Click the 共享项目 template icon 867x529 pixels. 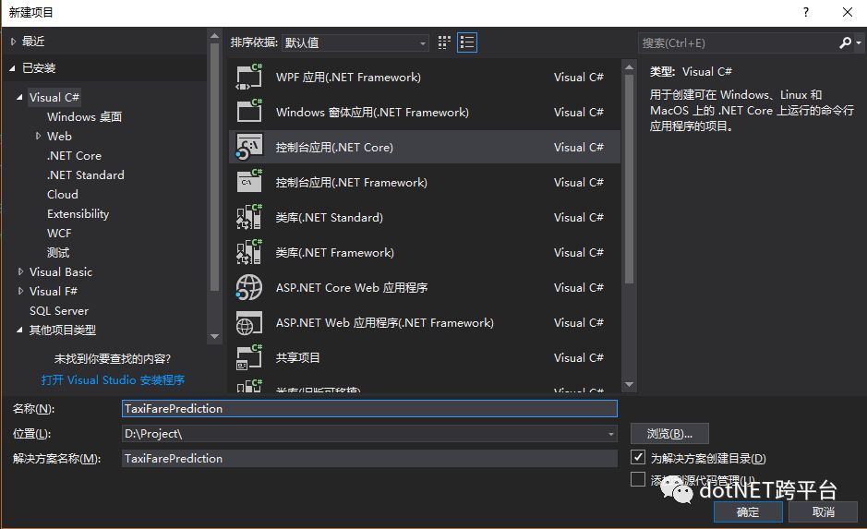point(248,357)
